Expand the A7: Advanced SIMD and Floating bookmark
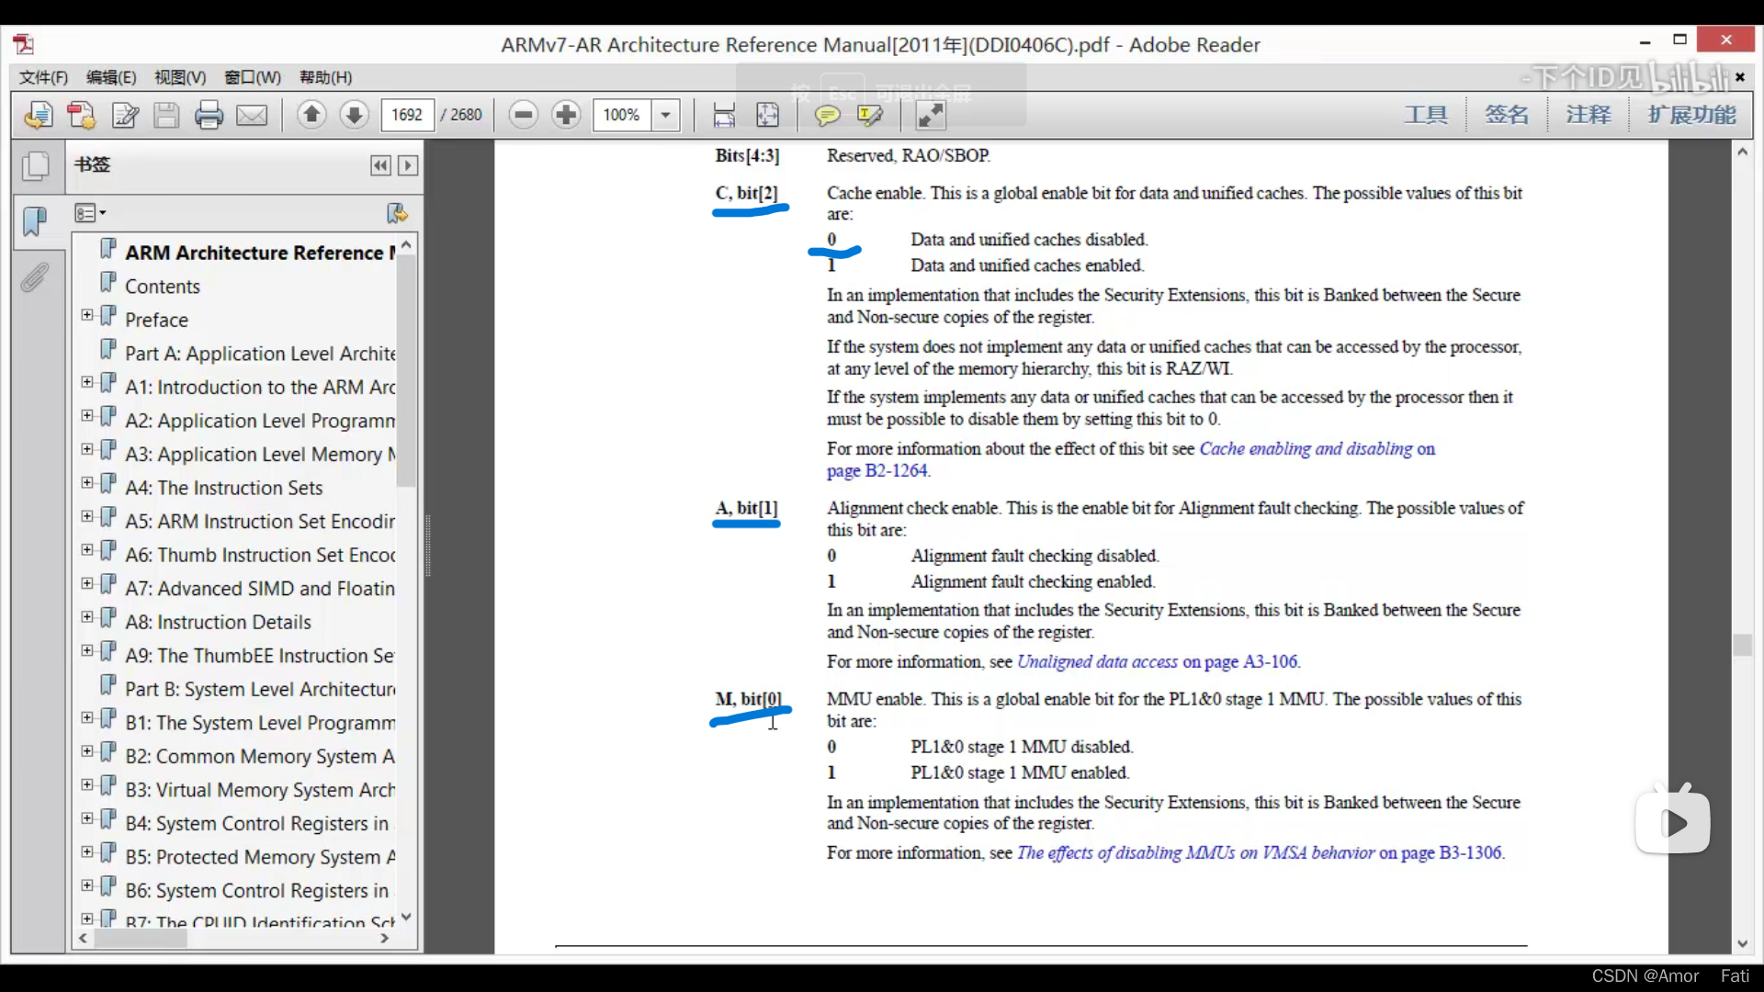This screenshot has height=992, width=1764. 87,583
